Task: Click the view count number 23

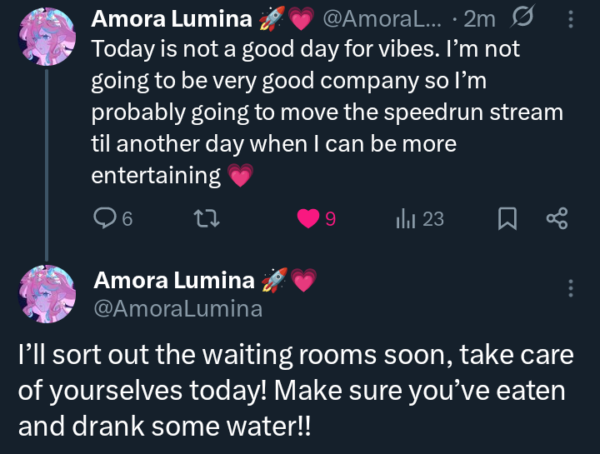Action: (433, 219)
